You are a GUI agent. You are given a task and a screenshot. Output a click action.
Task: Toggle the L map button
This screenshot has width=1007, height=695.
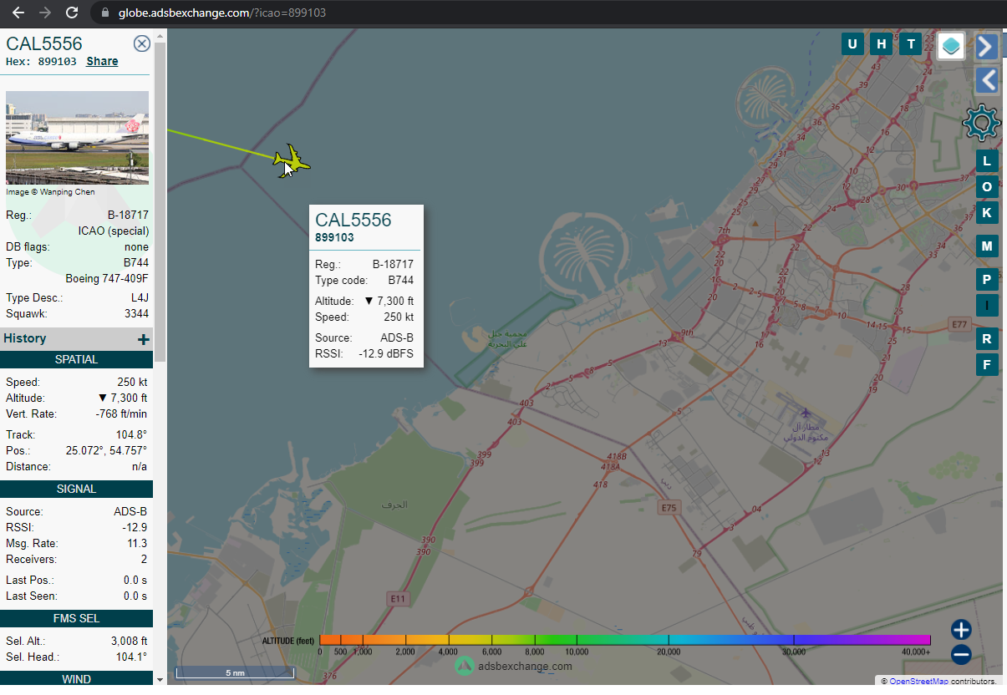point(987,160)
